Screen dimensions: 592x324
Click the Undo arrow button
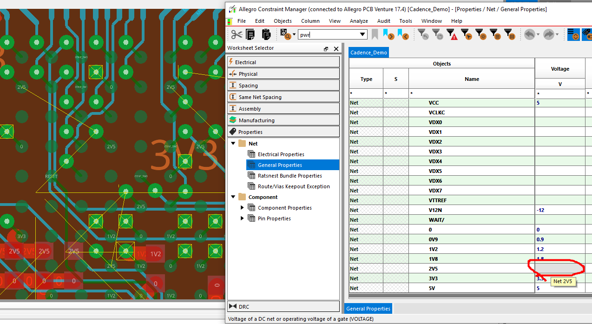click(x=529, y=34)
